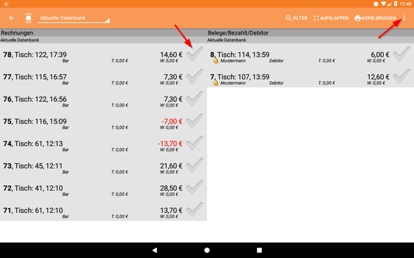414x258 pixels.
Task: Open the Aktuelle Datenbank dropdown
Action: [x=73, y=19]
